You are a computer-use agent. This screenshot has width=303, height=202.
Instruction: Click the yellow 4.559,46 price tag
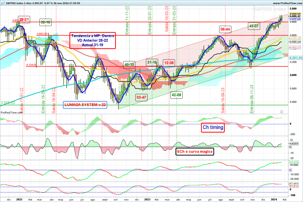(295, 38)
